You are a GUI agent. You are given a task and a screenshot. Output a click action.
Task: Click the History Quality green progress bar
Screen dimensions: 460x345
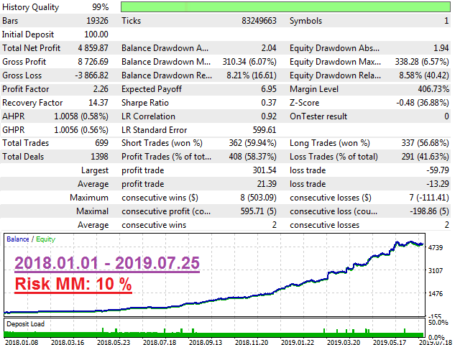285,6
